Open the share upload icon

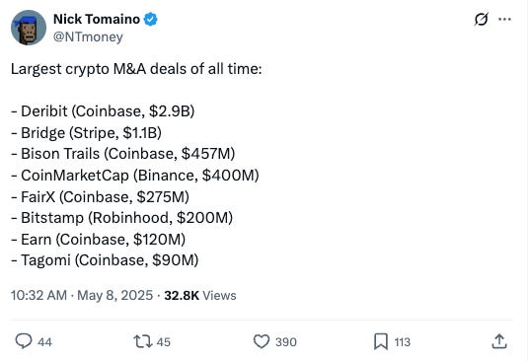(x=499, y=341)
